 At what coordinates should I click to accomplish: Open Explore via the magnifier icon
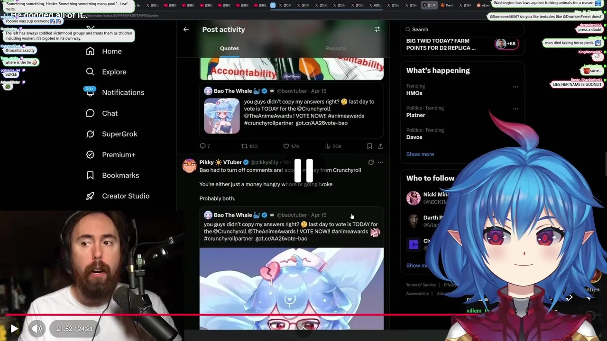pyautogui.click(x=90, y=72)
